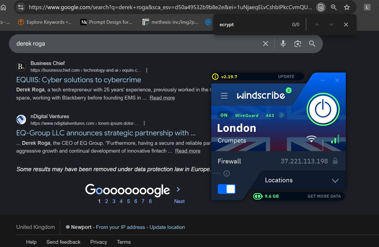Open methexis-inc/img2p... bookmark
379x247 pixels.
point(170,22)
